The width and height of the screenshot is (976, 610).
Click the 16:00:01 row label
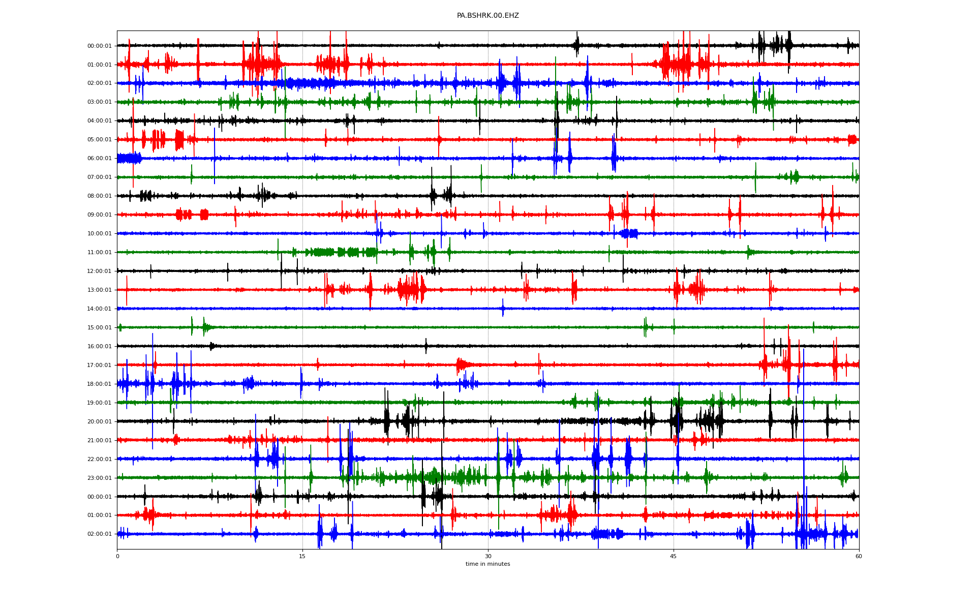(x=99, y=347)
